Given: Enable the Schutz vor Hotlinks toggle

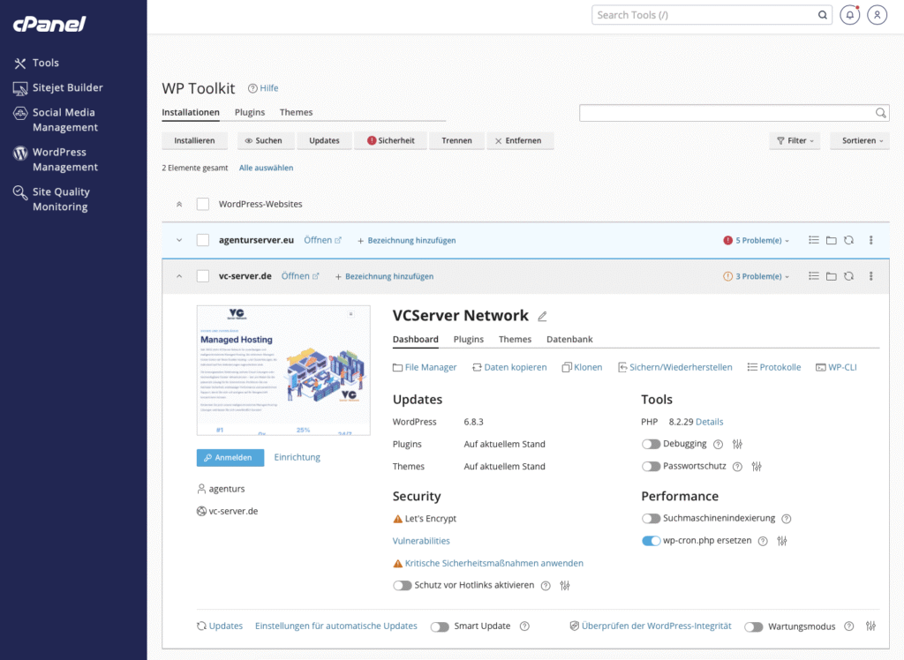Looking at the screenshot, I should (403, 585).
